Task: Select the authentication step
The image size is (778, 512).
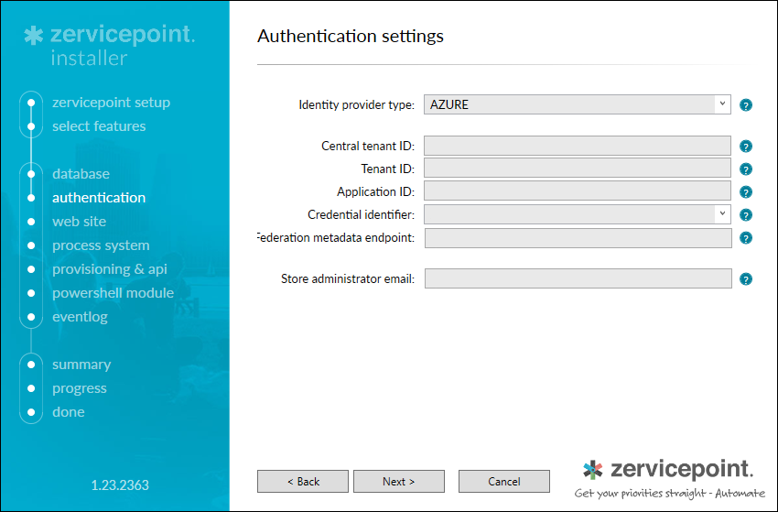Action: tap(99, 198)
